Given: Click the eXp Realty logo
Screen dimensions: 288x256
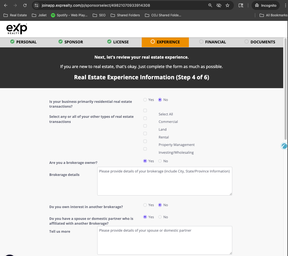Looking at the screenshot, I should 17,29.
